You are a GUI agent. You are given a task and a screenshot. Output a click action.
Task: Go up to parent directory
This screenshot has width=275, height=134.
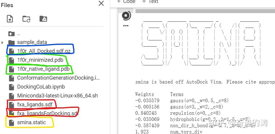click(11, 34)
